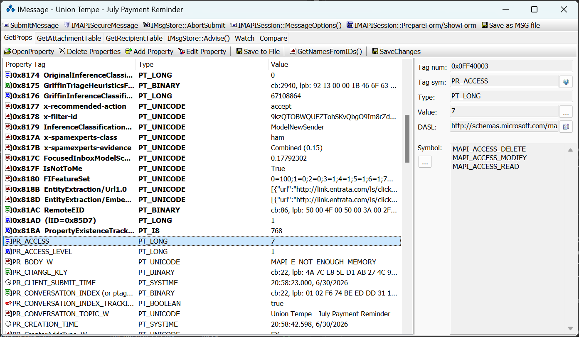This screenshot has height=337, width=579.
Task: Click the property list vertical scrollbar thumb
Action: [407, 139]
